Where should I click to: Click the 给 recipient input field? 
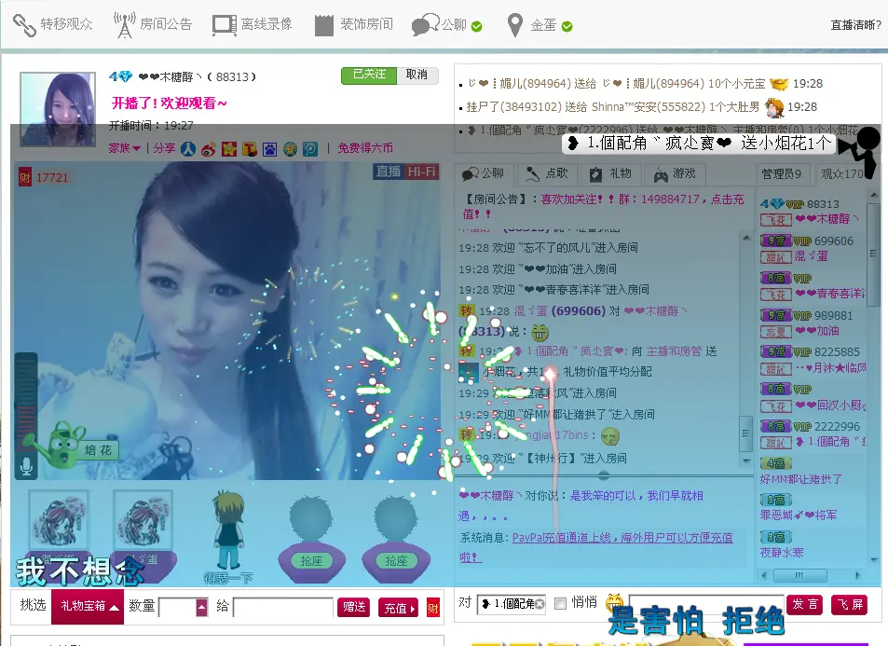(x=282, y=608)
